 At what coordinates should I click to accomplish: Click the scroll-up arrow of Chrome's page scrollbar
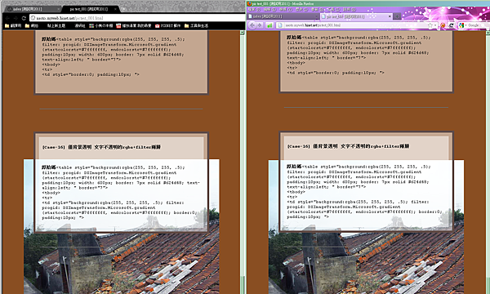(x=242, y=32)
